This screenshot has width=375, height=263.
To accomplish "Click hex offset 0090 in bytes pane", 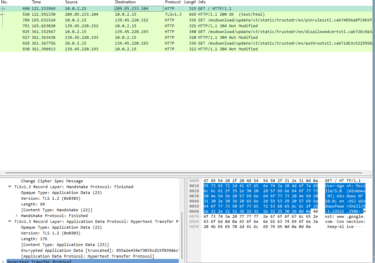I will pos(194,227).
